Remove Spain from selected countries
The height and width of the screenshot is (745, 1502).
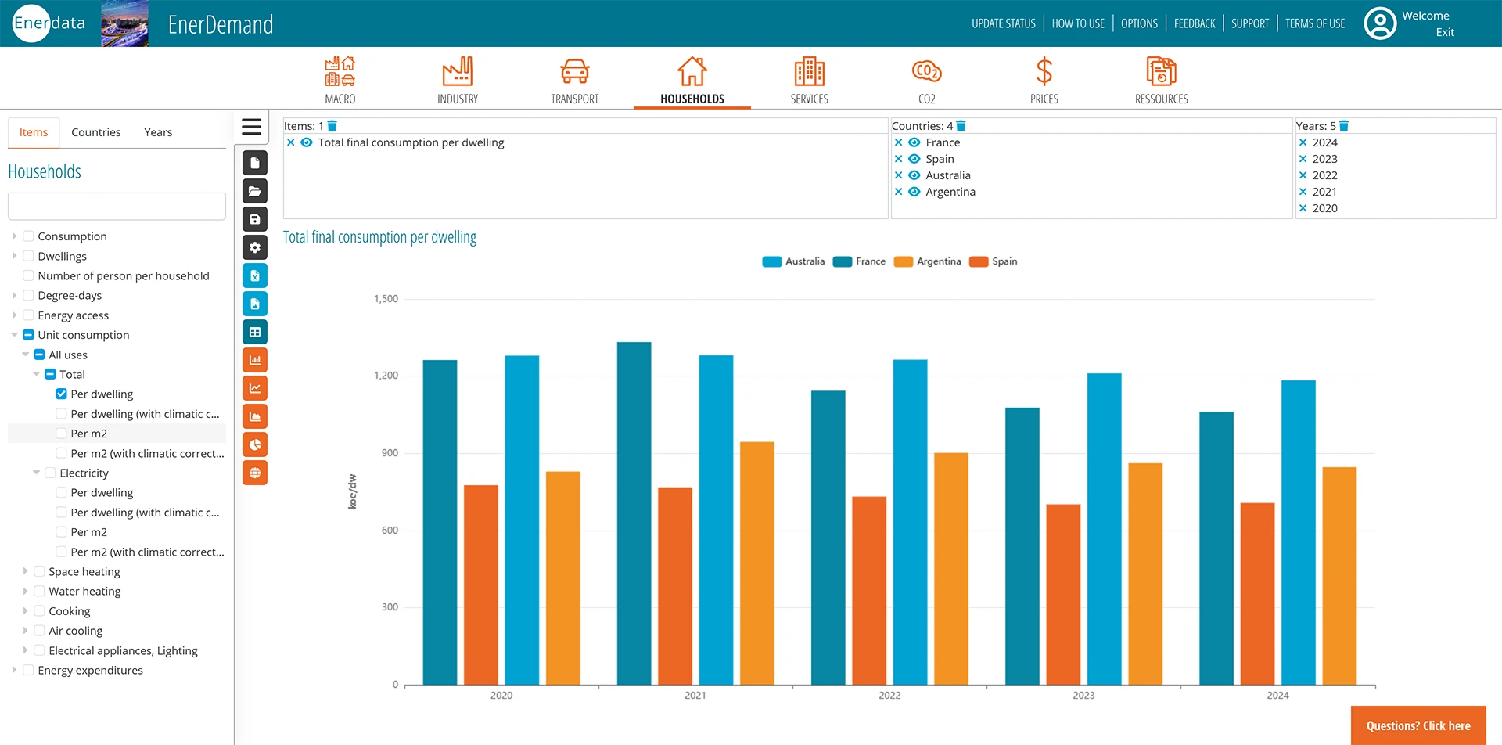897,159
